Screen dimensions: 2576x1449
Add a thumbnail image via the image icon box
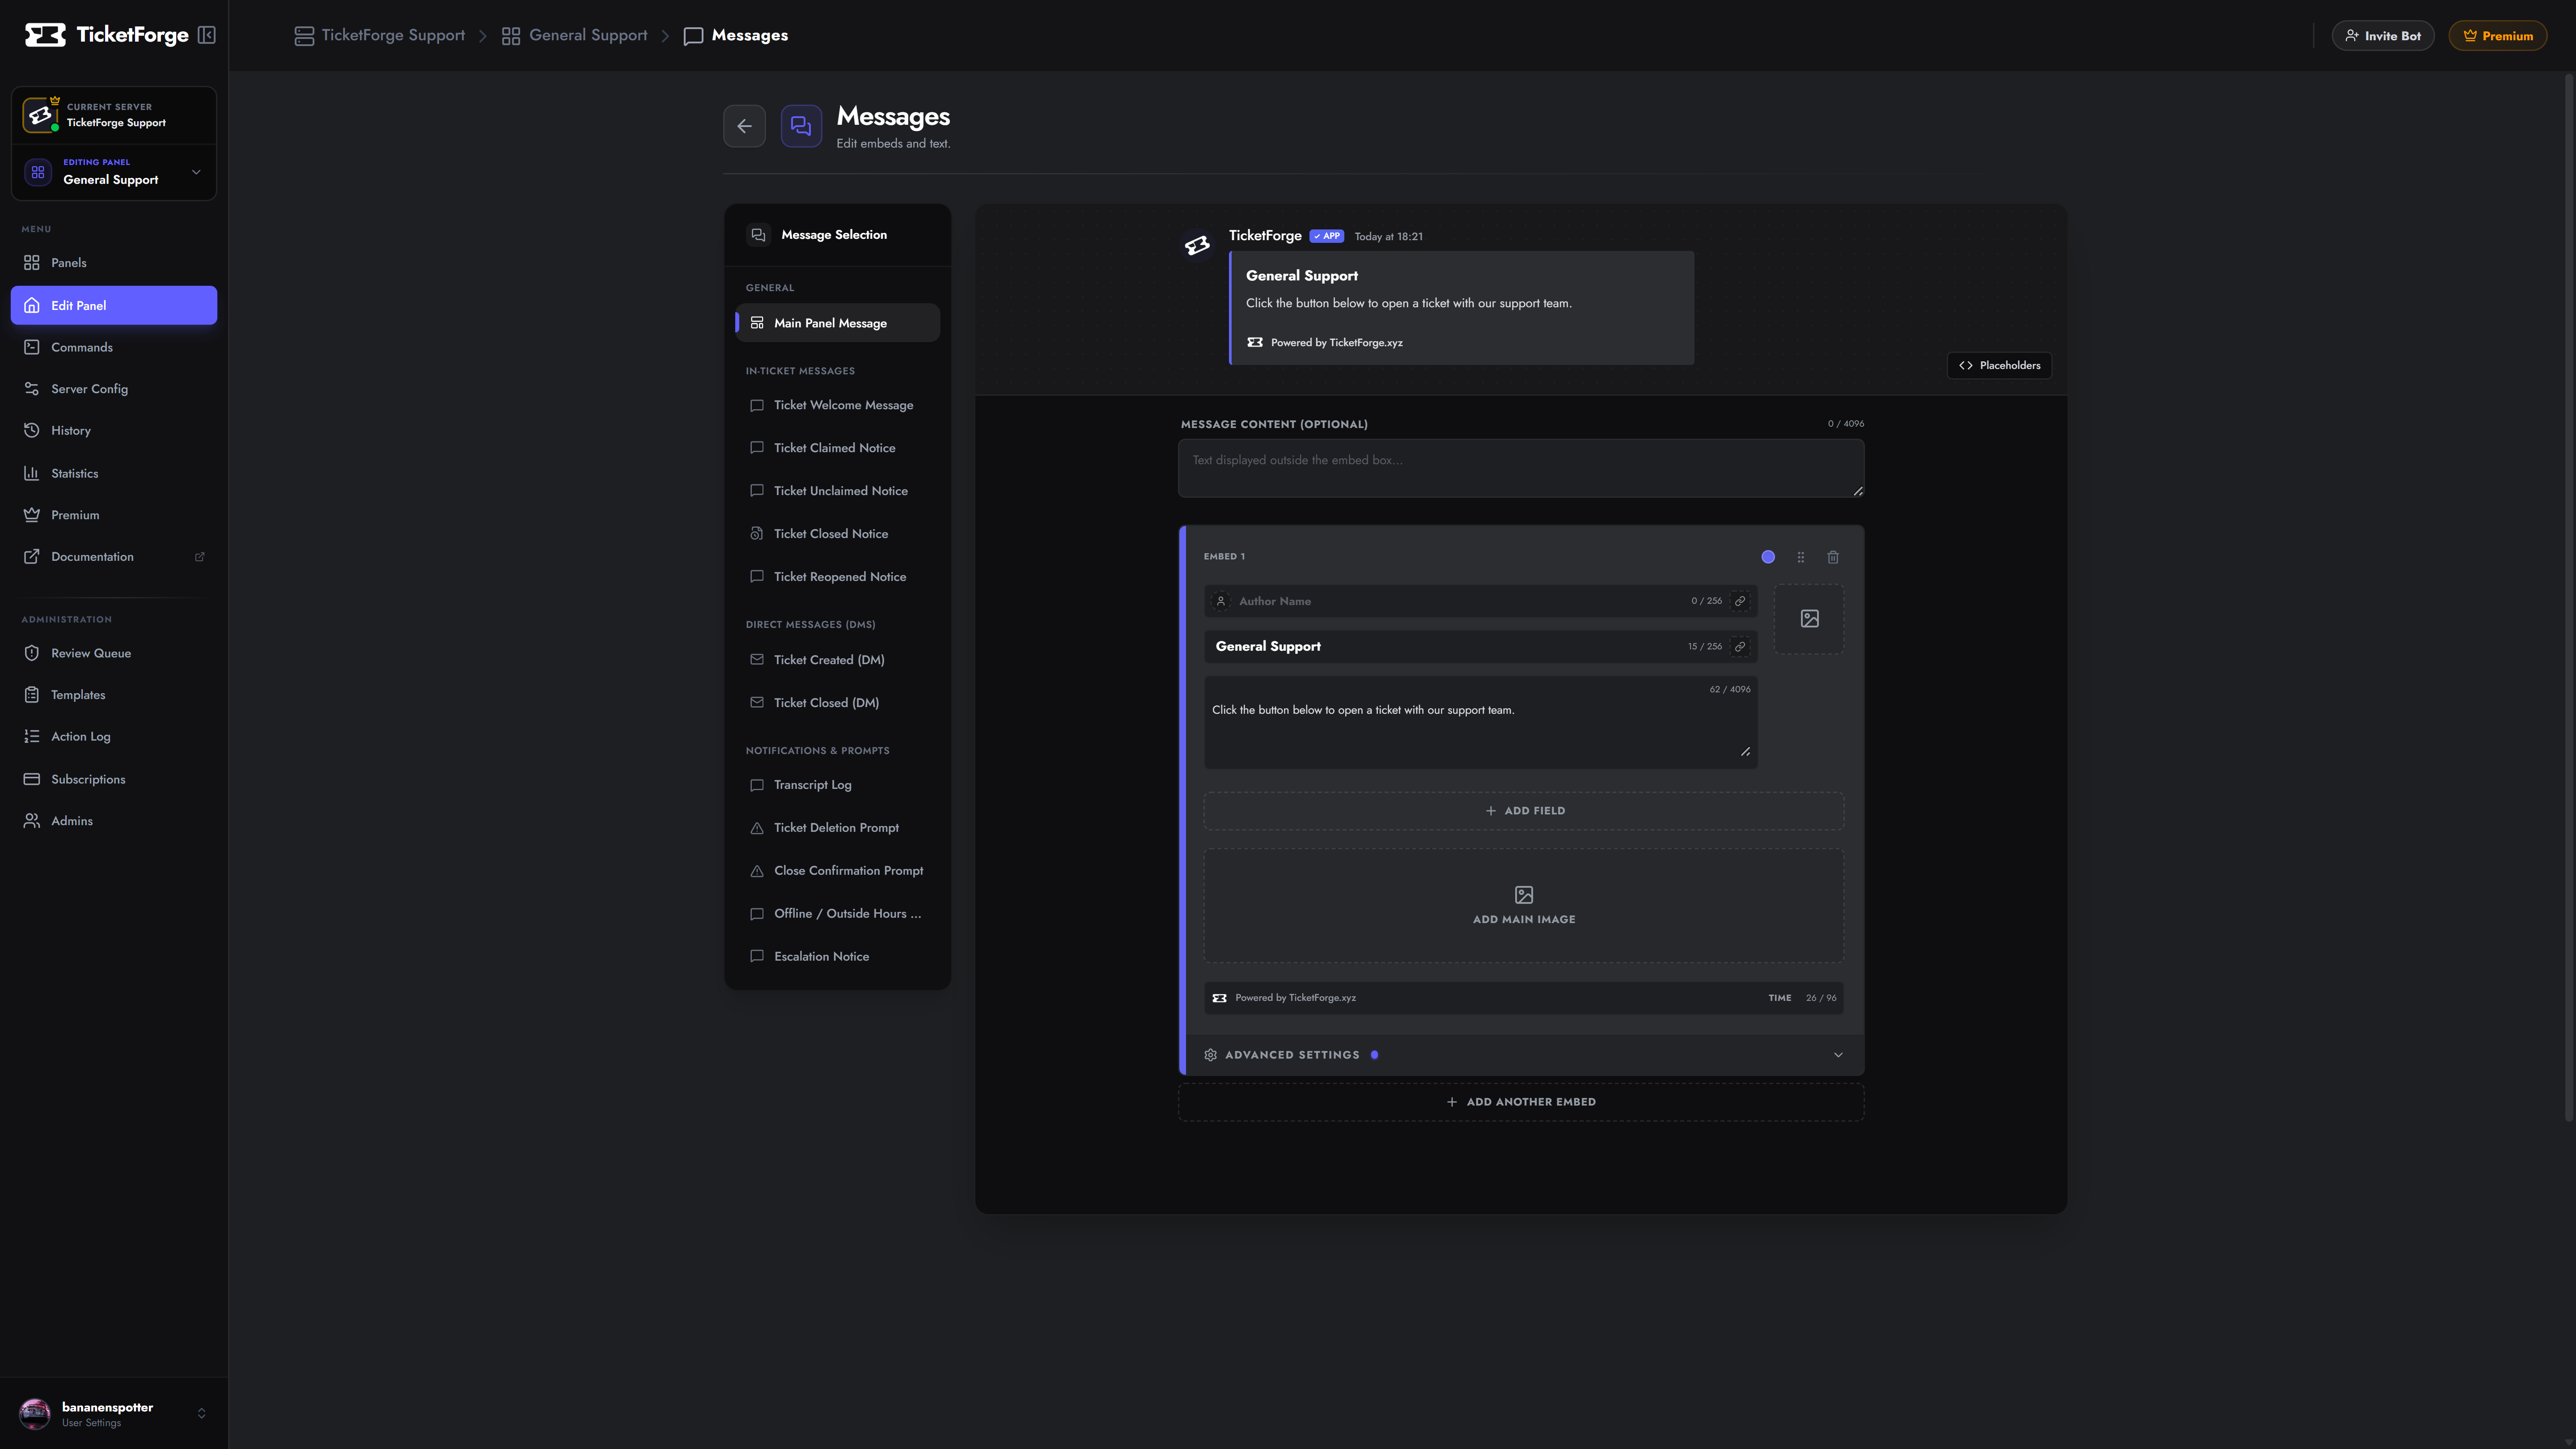pyautogui.click(x=1809, y=619)
